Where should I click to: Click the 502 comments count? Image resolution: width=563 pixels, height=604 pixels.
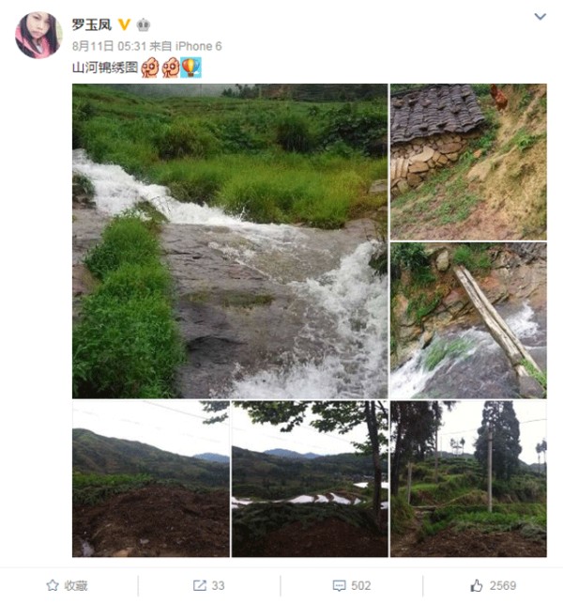pos(361,585)
